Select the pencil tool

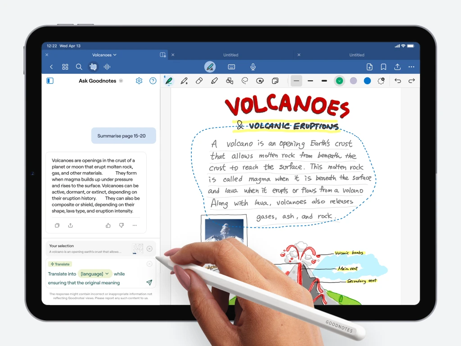click(184, 81)
